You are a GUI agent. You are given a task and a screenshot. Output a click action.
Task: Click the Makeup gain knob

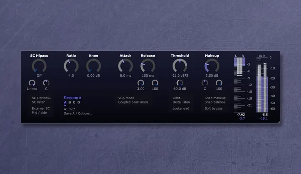[x=212, y=66]
